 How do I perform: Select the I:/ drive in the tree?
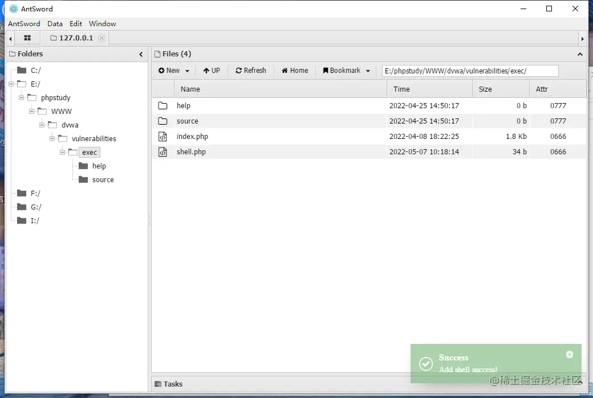click(x=35, y=220)
